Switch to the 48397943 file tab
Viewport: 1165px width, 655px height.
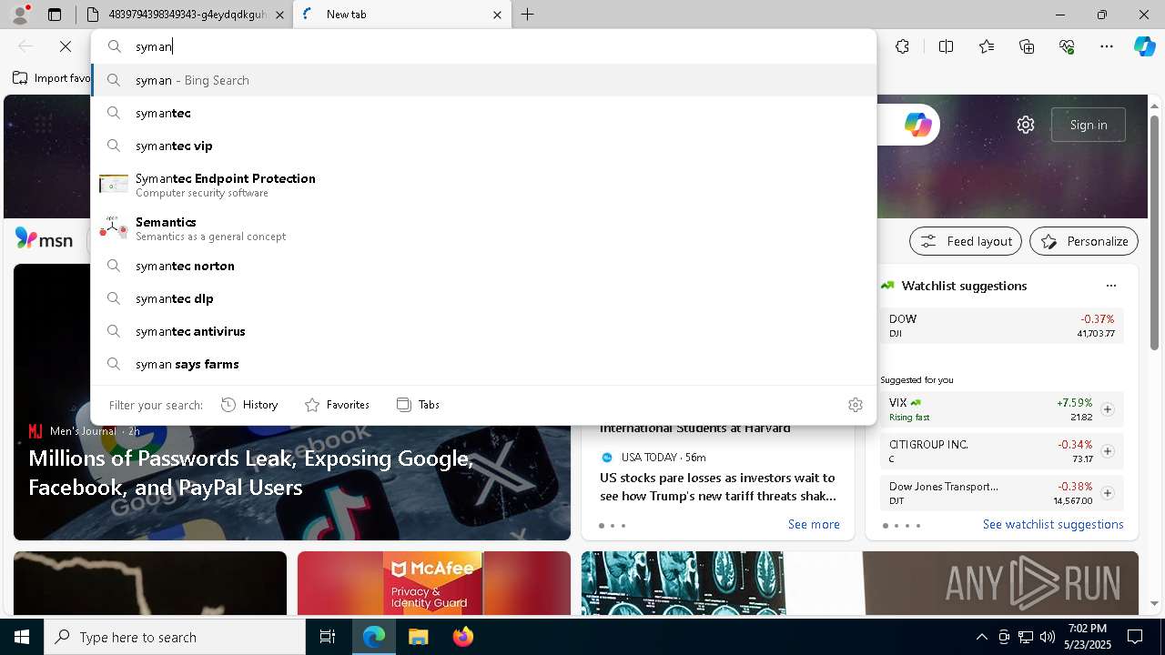[185, 15]
